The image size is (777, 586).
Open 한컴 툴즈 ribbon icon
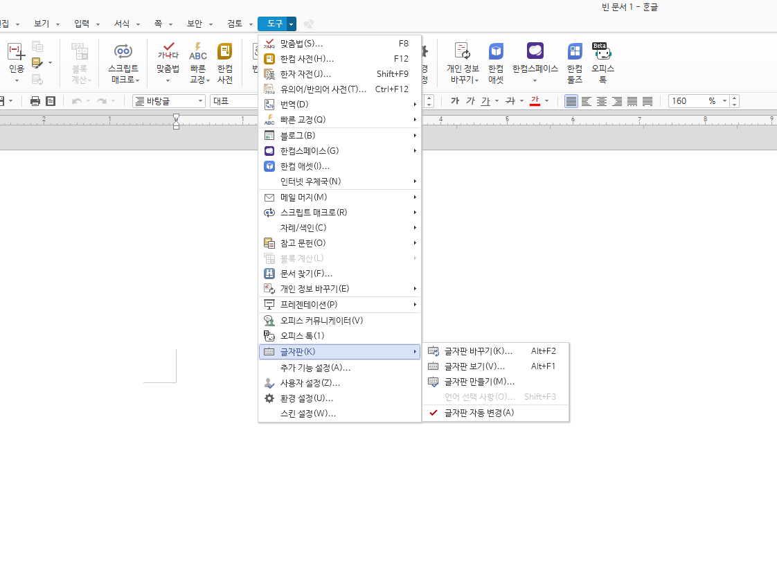click(x=575, y=63)
